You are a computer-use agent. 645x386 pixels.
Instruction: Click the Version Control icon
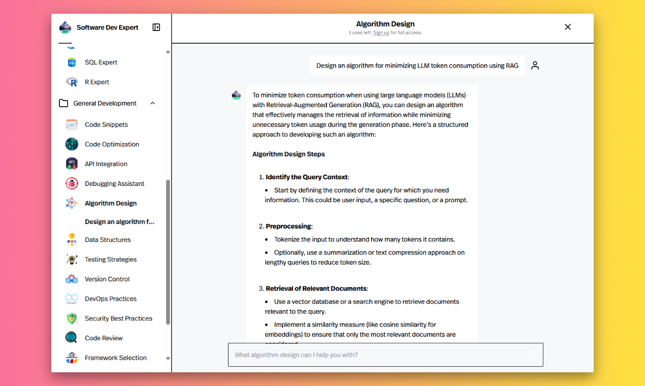(x=72, y=279)
